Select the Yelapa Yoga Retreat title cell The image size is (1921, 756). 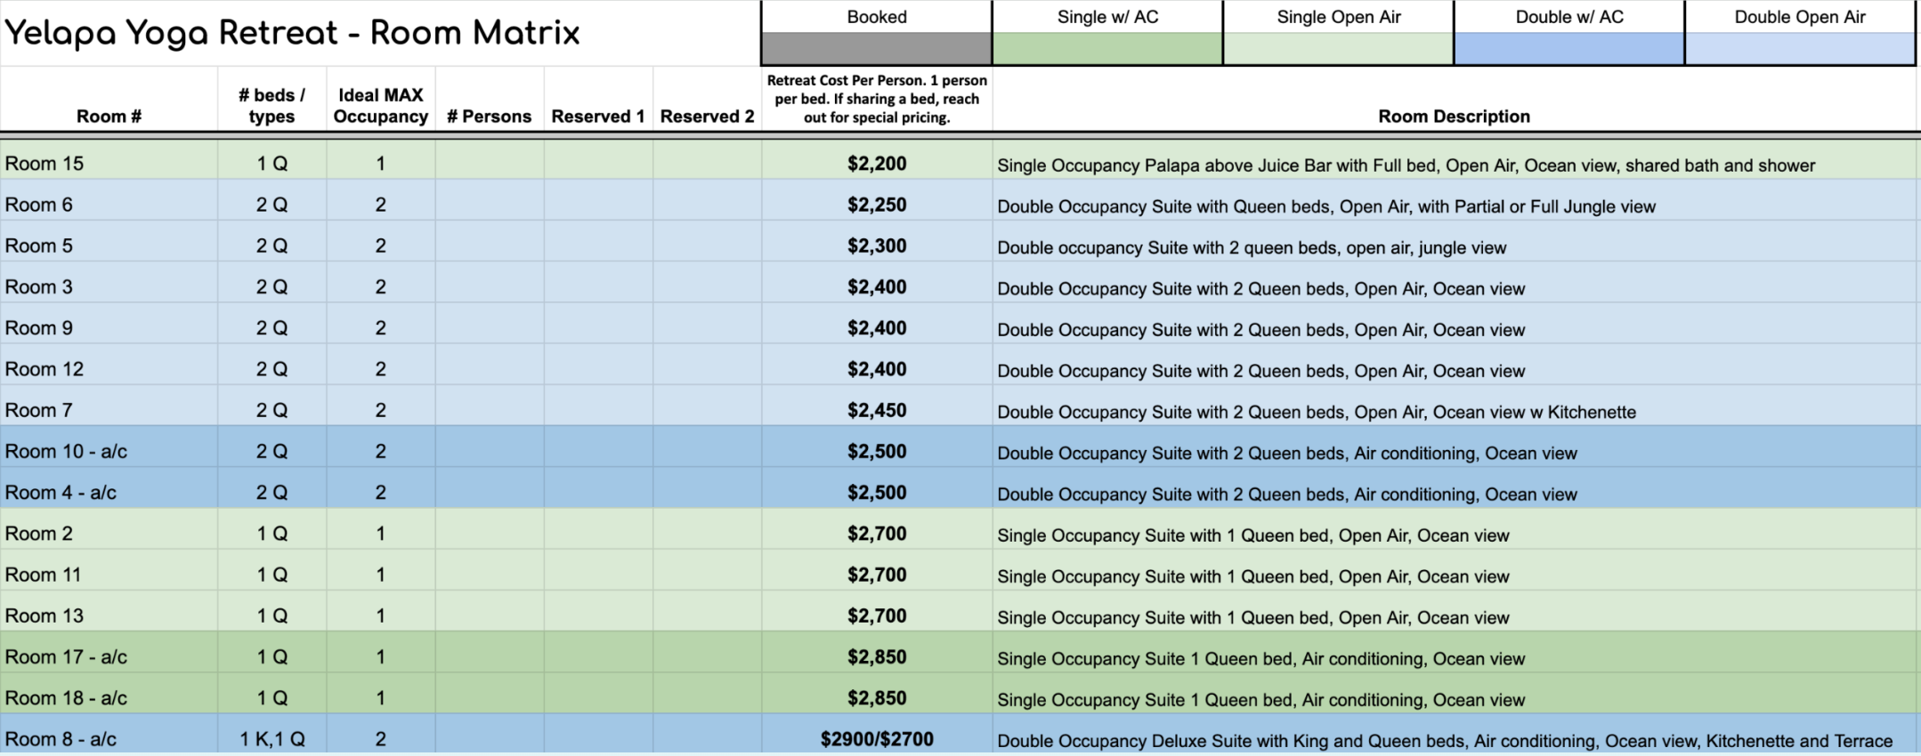pos(380,33)
